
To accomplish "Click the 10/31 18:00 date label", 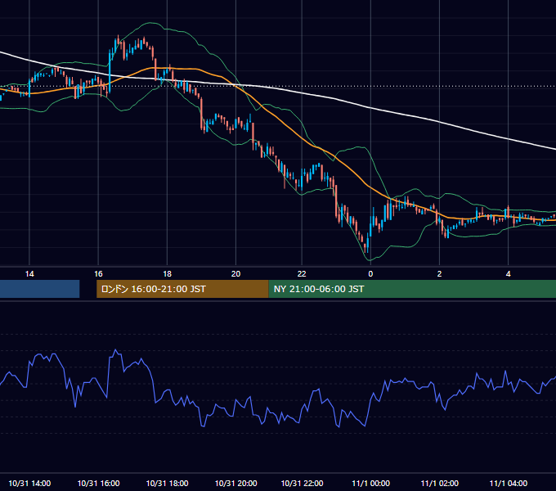I will 167,483.
